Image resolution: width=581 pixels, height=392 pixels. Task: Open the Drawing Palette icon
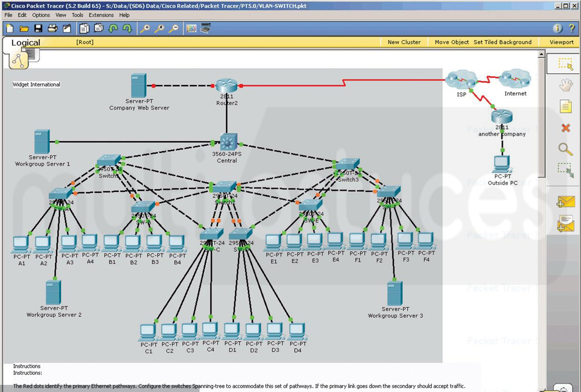point(191,29)
